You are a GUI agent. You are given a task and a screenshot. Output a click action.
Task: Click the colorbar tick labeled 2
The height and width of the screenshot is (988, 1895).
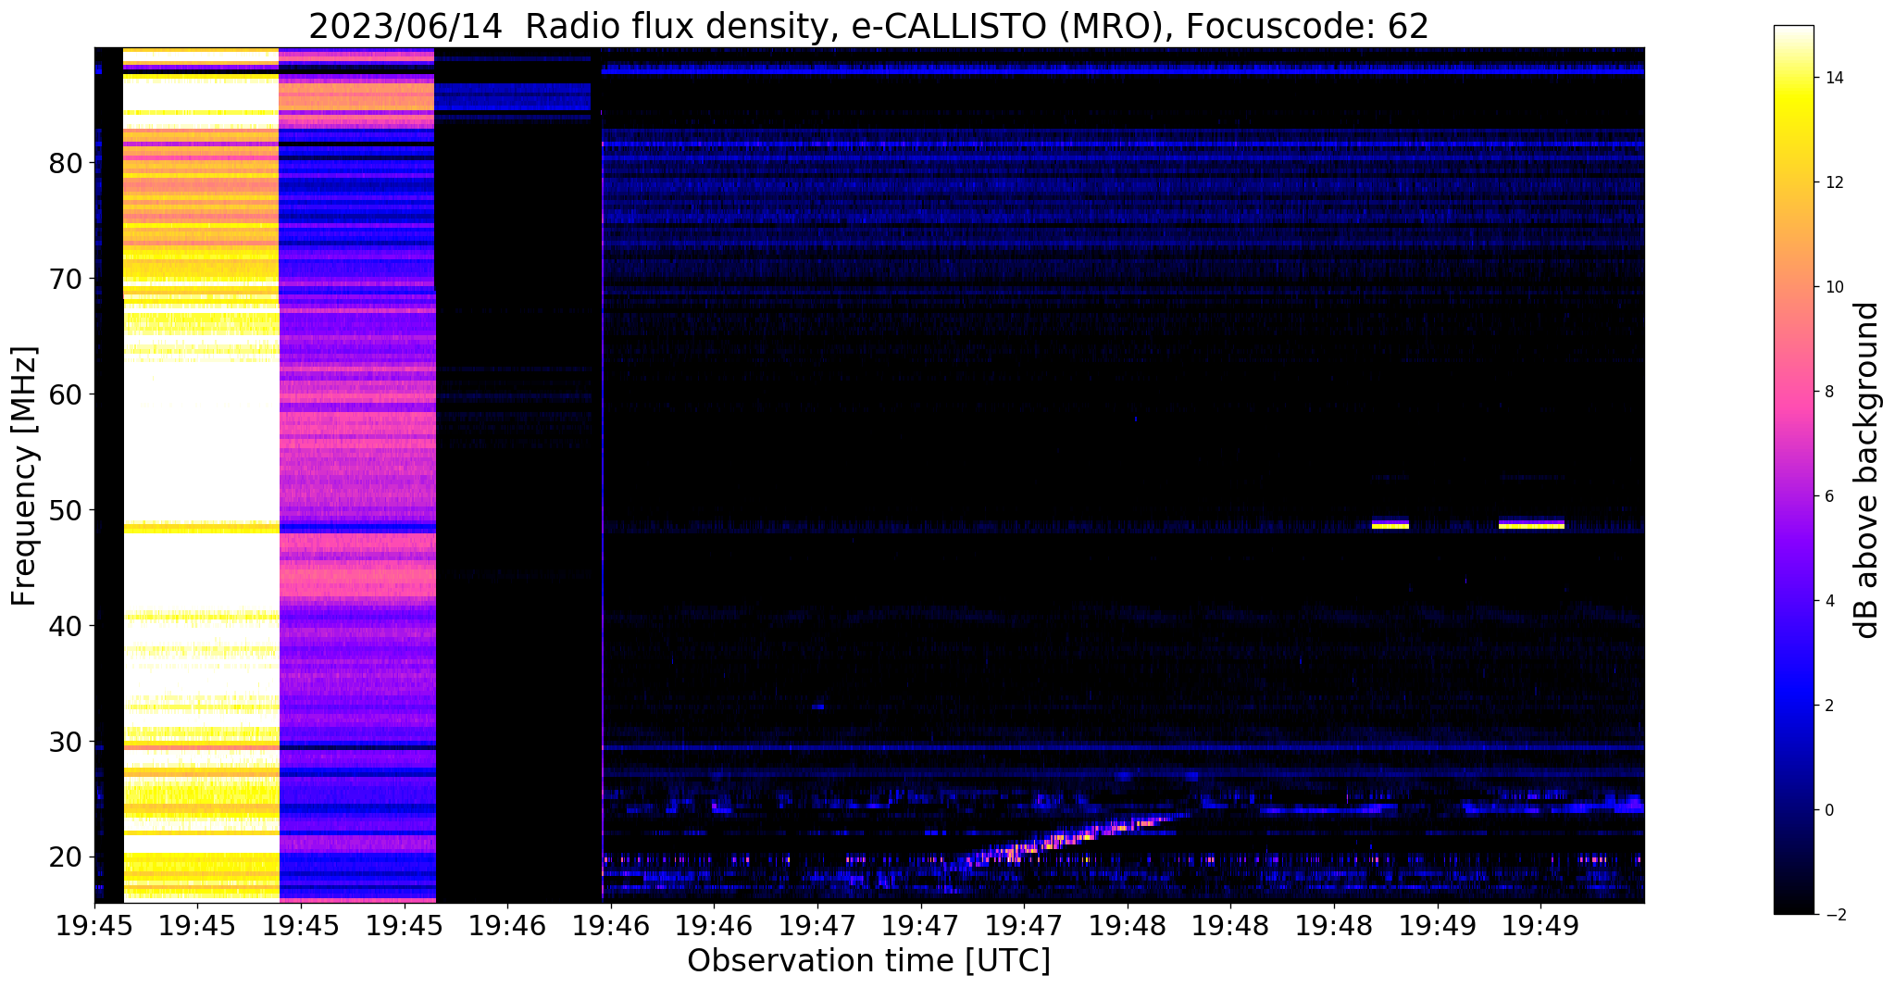coord(1828,706)
